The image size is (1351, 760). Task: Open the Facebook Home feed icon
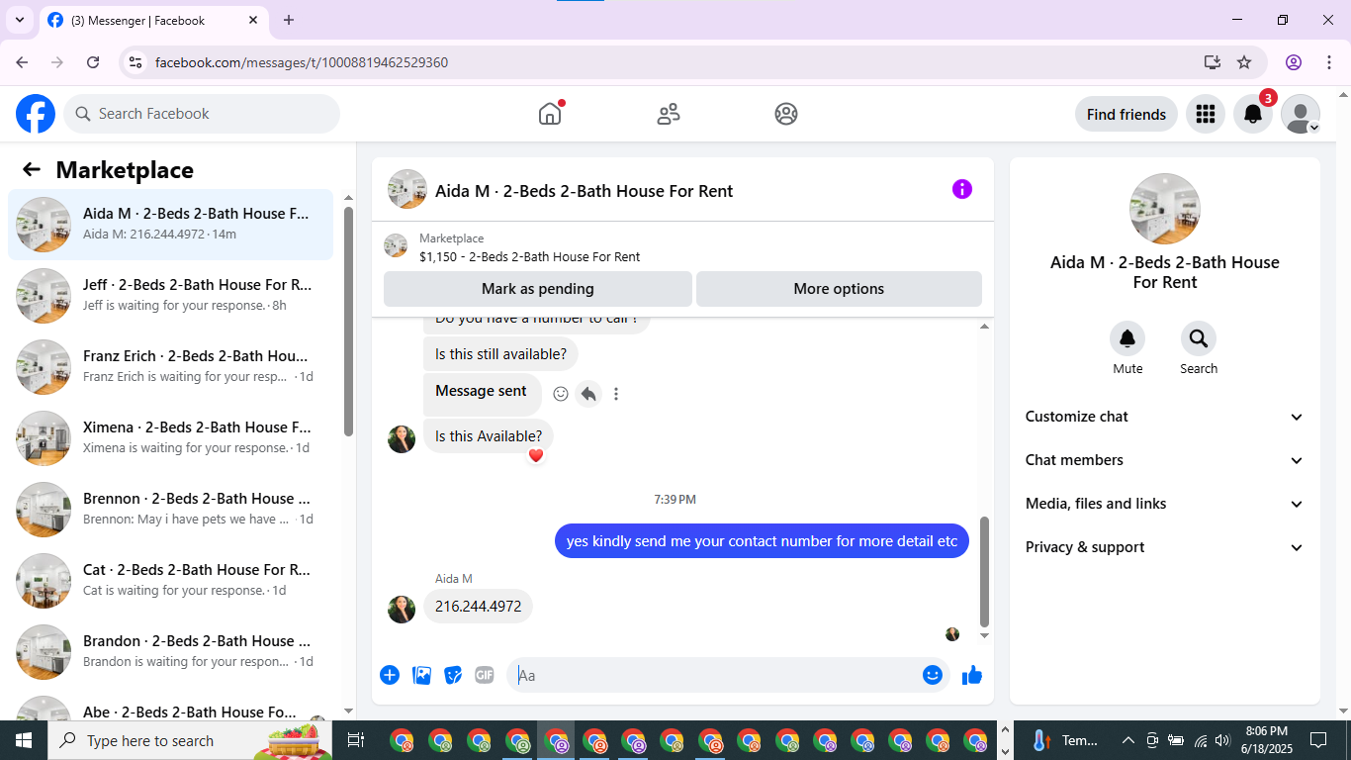pos(550,114)
